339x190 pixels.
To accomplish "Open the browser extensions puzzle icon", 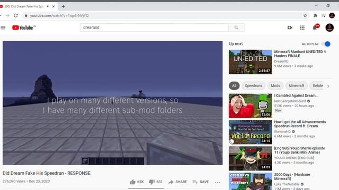I will (315, 15).
